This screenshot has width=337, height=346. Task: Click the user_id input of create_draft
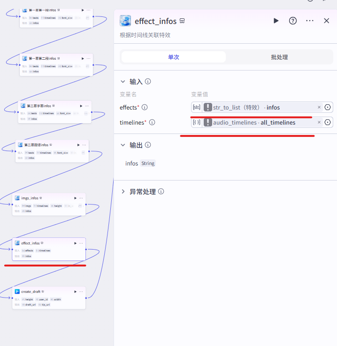point(42,299)
